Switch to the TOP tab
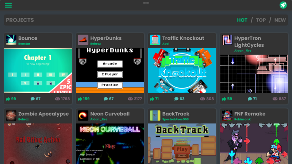Viewport: 292px width, 164px height. click(x=261, y=20)
